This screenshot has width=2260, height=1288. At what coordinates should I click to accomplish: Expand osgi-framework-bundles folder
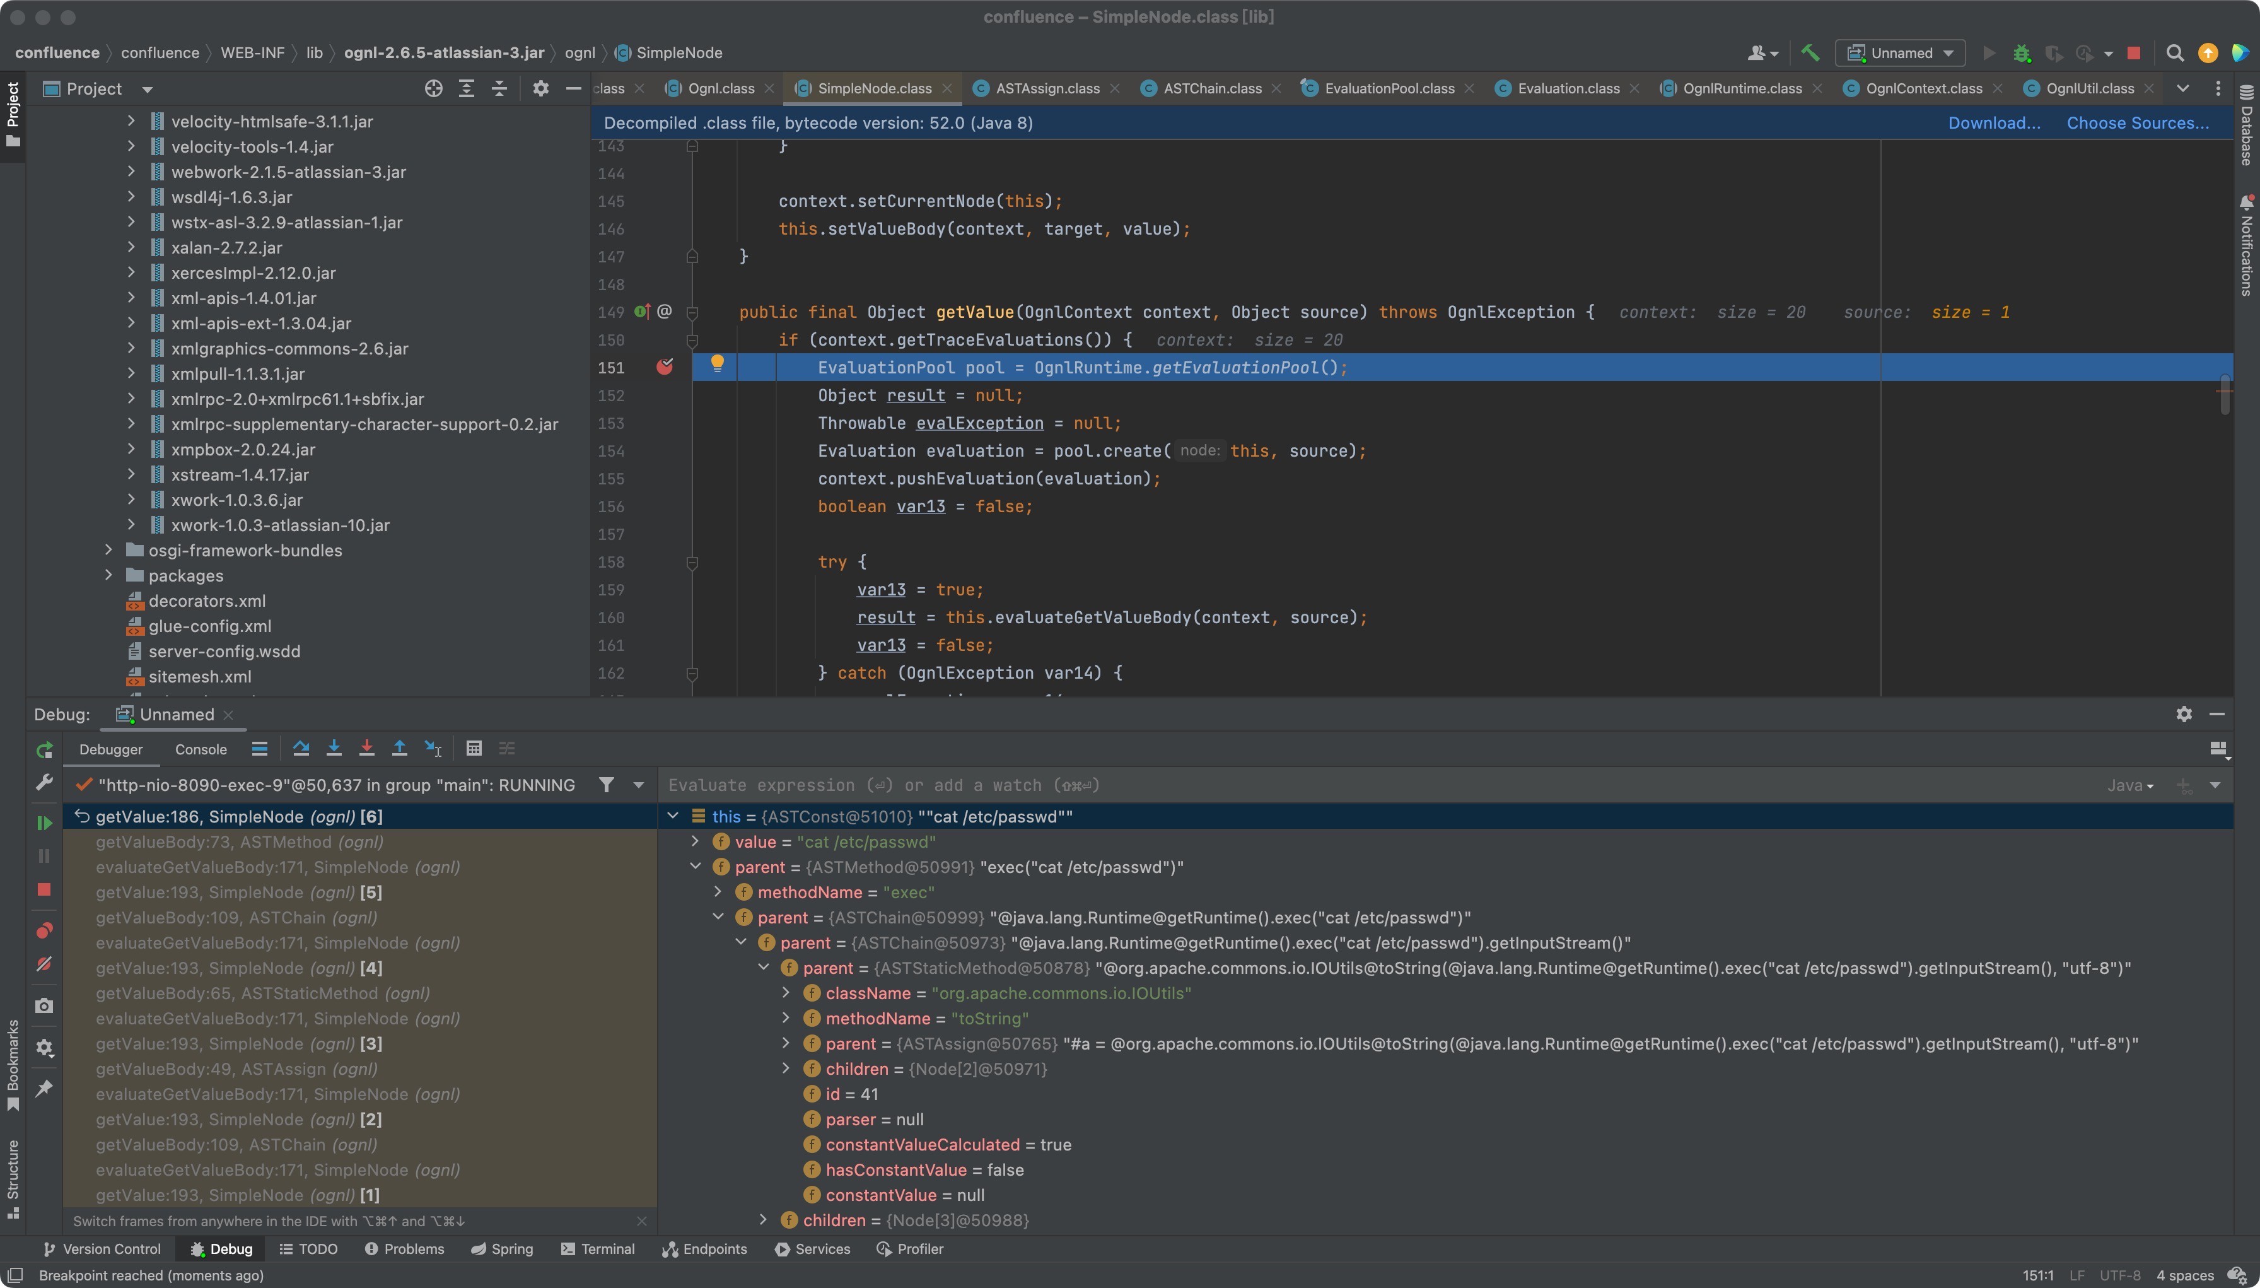tap(108, 550)
